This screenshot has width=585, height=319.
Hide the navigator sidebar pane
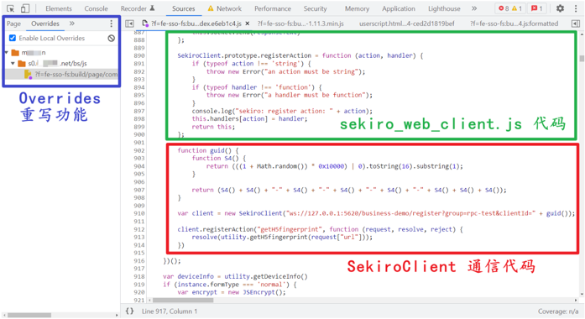tap(129, 24)
